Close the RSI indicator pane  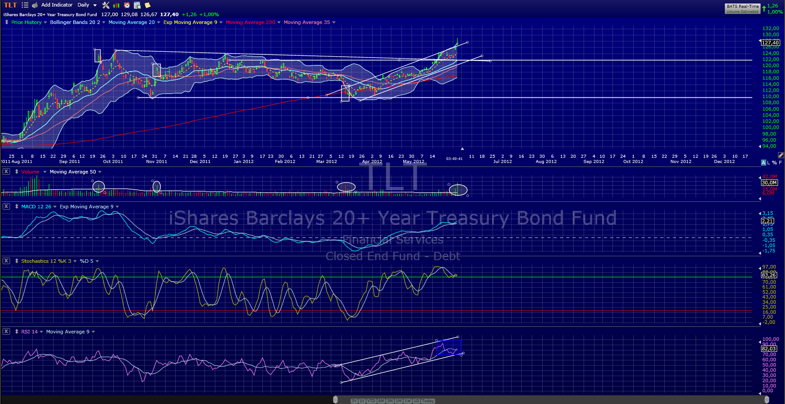(x=6, y=332)
